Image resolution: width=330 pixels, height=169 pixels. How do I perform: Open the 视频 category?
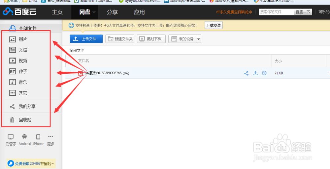pyautogui.click(x=23, y=60)
